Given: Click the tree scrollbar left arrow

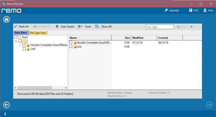Looking at the screenshot, I should [x=15, y=88].
